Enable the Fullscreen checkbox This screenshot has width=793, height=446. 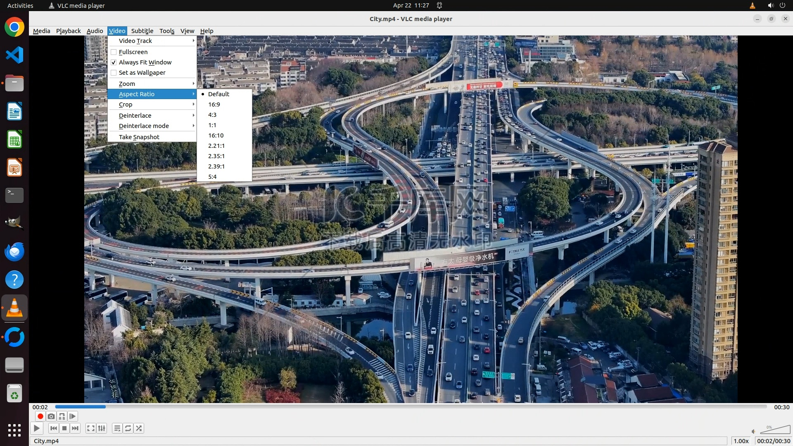(x=114, y=52)
